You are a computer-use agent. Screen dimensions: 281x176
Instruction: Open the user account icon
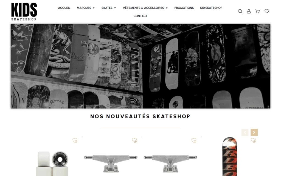pos(249,11)
